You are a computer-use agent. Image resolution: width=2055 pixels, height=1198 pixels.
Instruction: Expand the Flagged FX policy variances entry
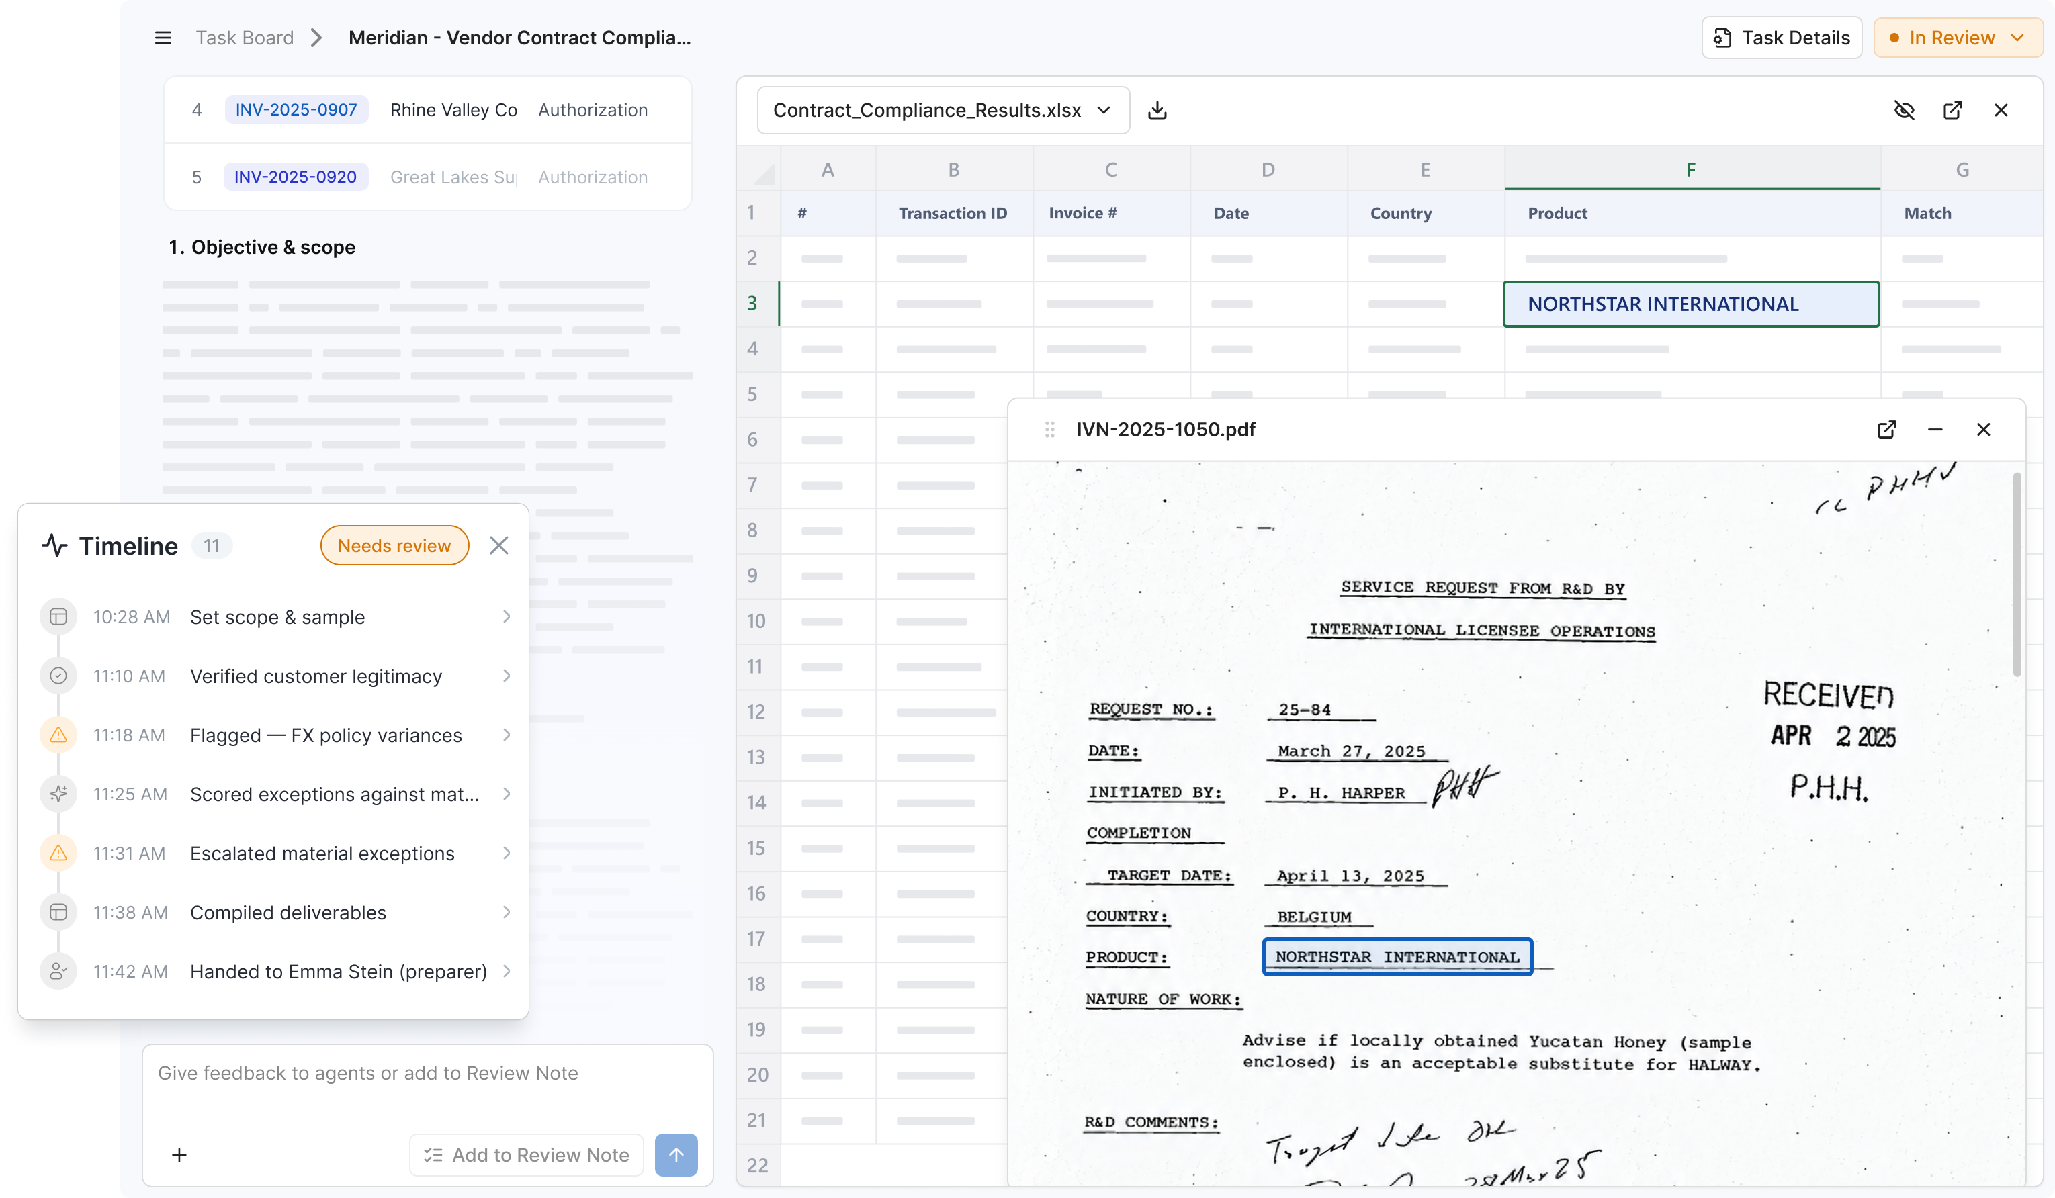point(277,735)
